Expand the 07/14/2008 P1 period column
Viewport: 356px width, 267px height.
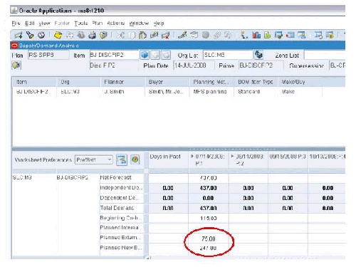point(192,157)
